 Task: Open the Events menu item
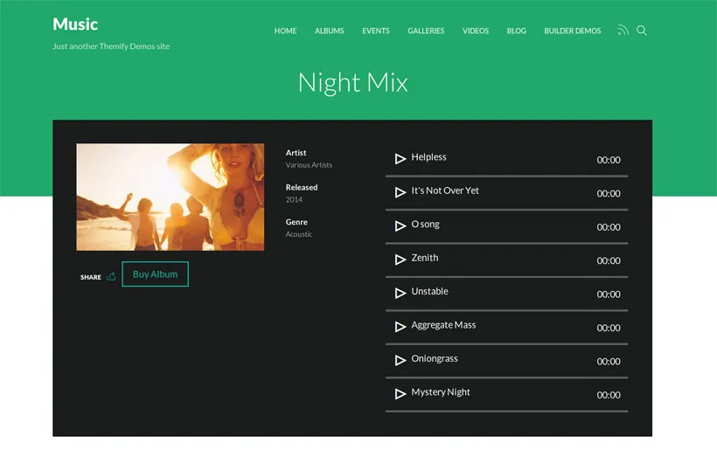376,31
